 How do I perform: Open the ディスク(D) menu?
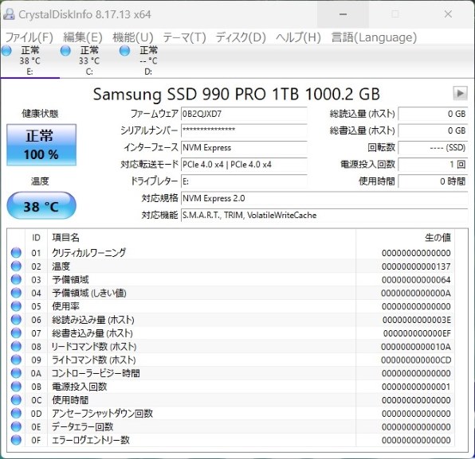pos(241,37)
